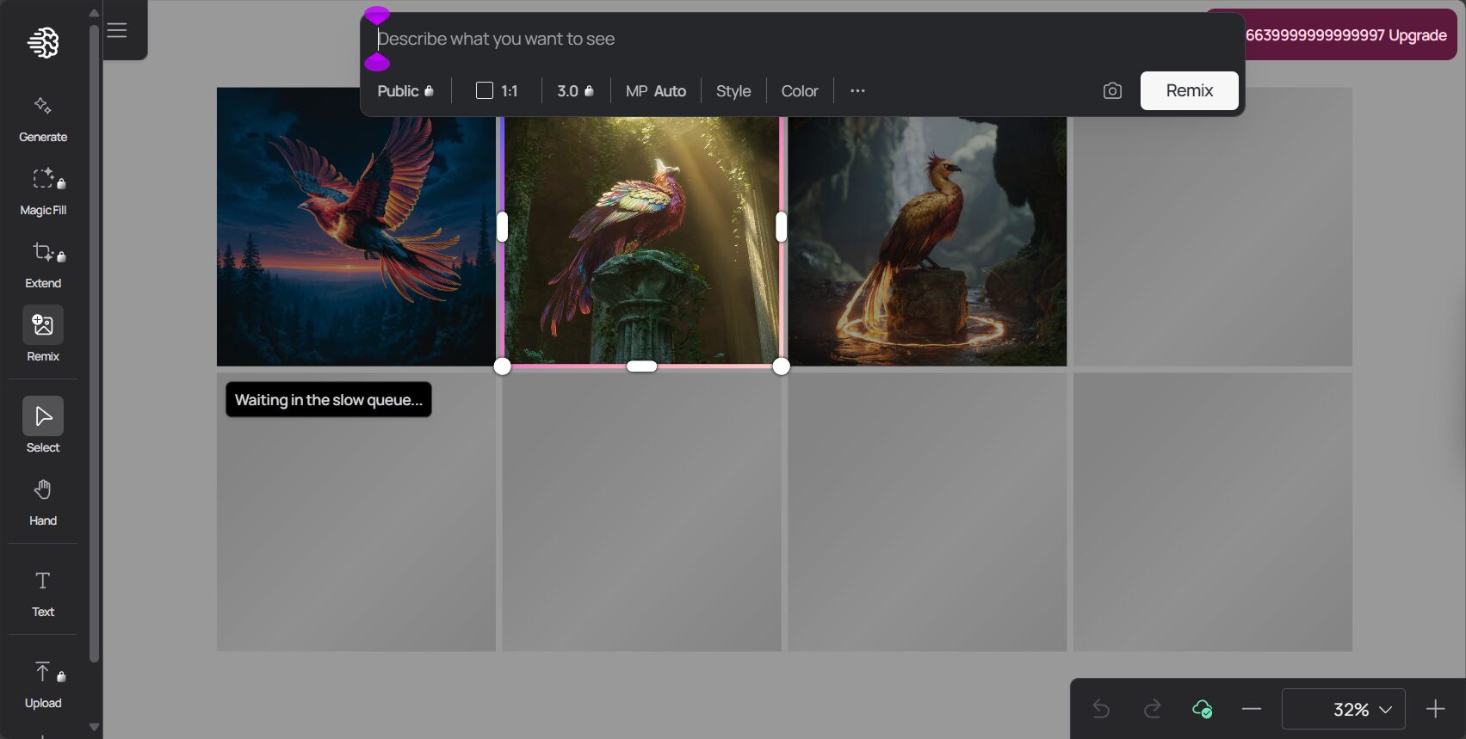Click the bottom-right corner handle of selected image
The width and height of the screenshot is (1466, 739).
(781, 366)
